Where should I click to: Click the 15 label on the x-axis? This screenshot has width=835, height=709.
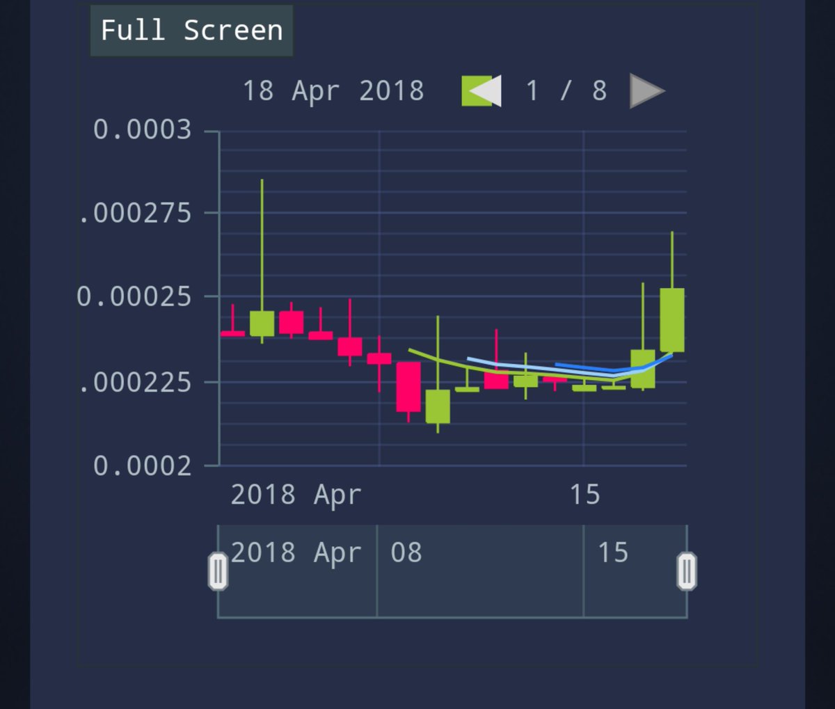click(x=585, y=495)
